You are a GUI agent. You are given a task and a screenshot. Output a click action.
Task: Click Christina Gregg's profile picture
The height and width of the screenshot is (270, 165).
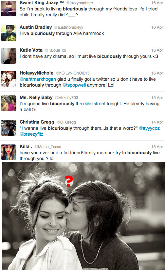coord(9,127)
